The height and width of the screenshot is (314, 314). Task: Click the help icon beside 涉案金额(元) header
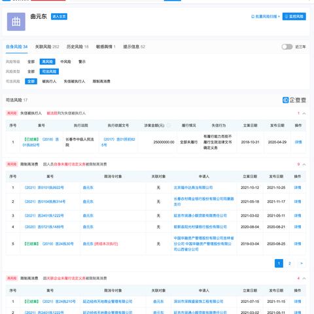[168, 126]
